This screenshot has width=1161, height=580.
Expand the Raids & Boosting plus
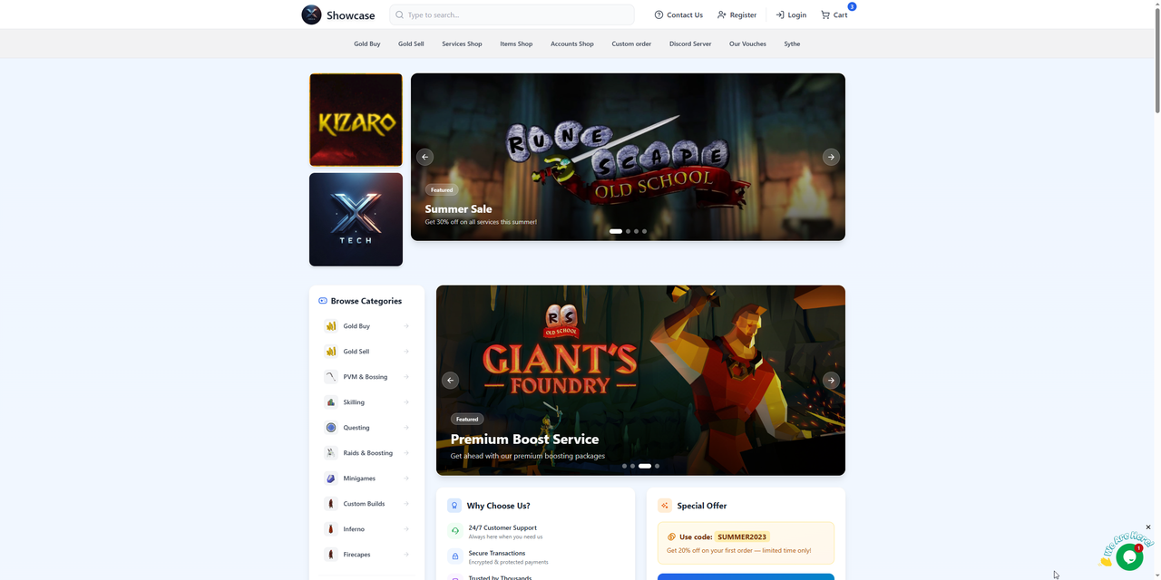coord(407,453)
